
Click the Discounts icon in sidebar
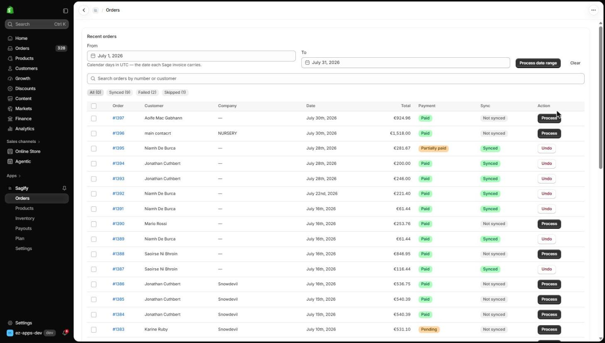tap(10, 89)
